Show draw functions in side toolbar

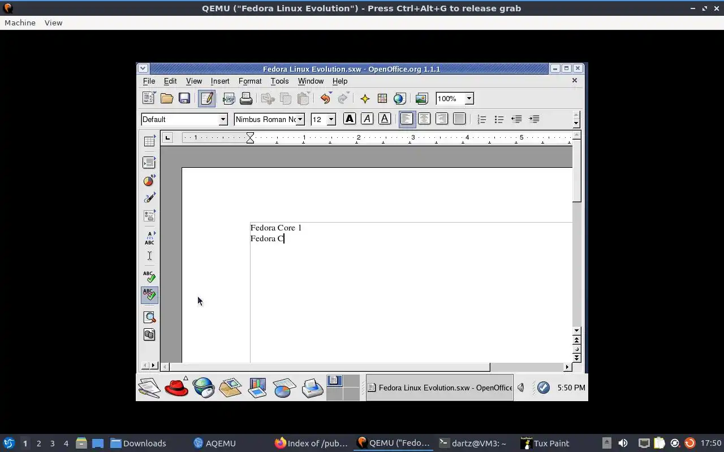point(149,198)
